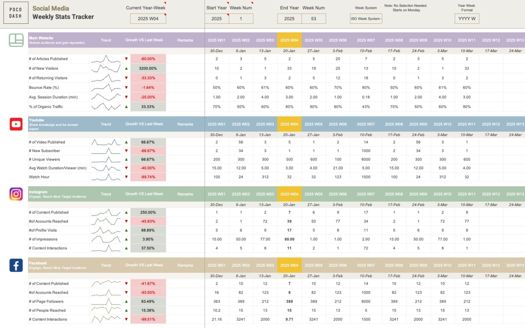Select Bounce Rate (%) row label
This screenshot has width=525, height=328.
point(44,88)
